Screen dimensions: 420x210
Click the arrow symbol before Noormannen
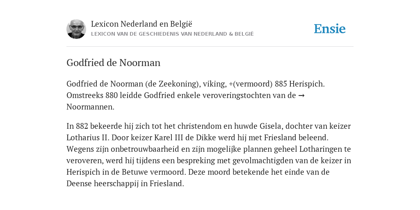(301, 95)
